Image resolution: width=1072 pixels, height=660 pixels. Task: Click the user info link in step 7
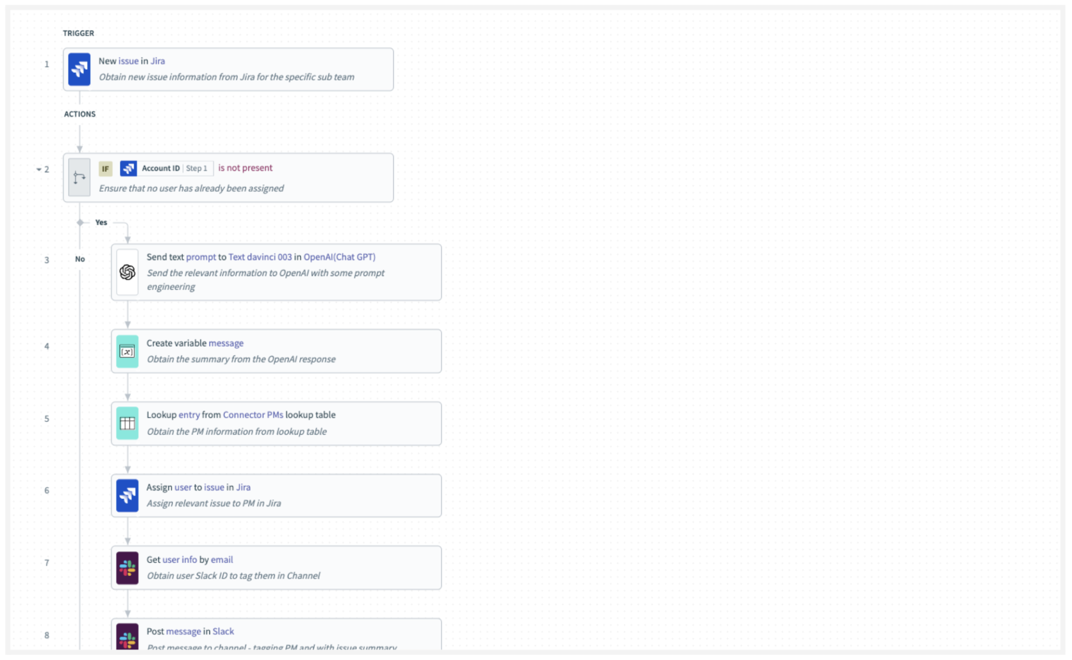(x=179, y=559)
